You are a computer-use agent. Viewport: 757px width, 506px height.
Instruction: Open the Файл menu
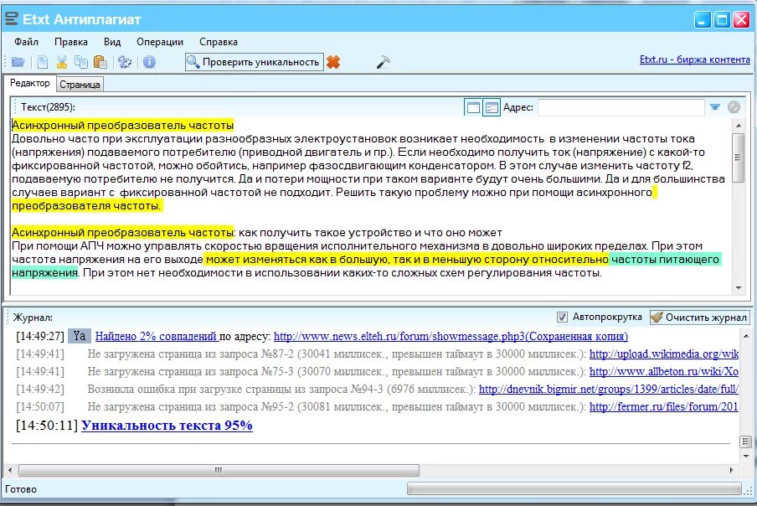tap(27, 42)
